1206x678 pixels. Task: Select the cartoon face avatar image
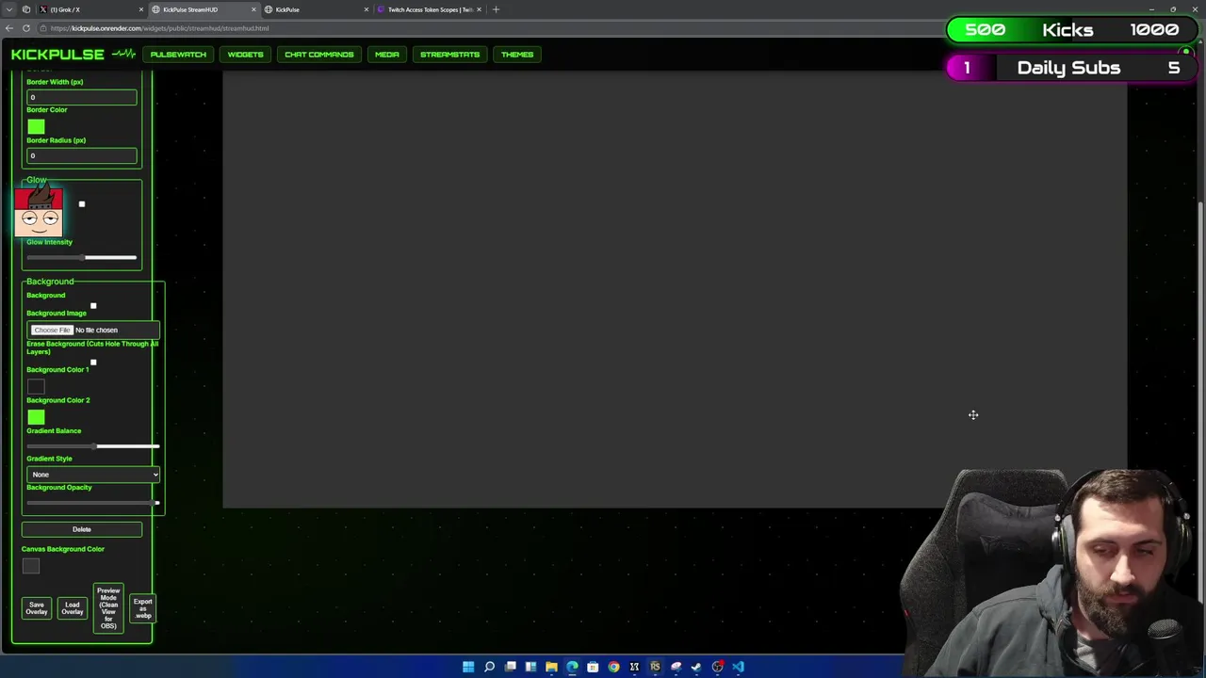click(39, 212)
